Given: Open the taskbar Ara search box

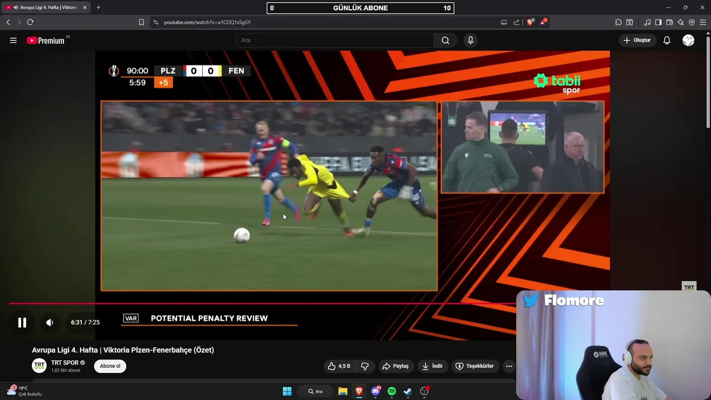Looking at the screenshot, I should [x=316, y=391].
